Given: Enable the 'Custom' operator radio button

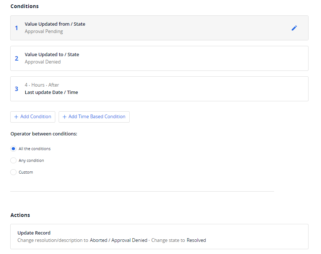Looking at the screenshot, I should point(14,172).
